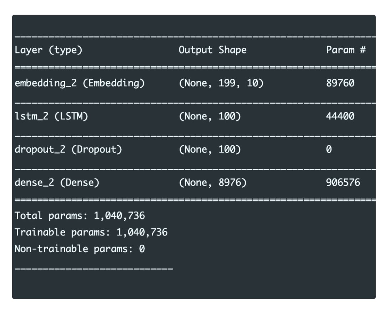Screen dimensions: 385x312
Task: Click the LSTM row's (None, 100) output shape
Action: (210, 116)
